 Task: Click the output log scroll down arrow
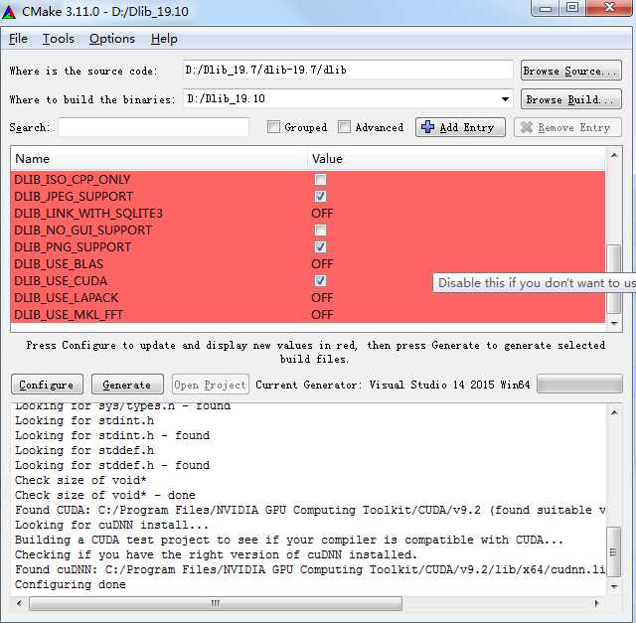tap(614, 586)
